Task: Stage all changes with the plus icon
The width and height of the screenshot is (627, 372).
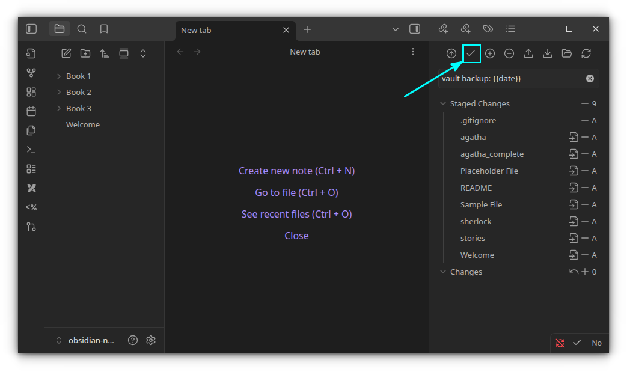Action: pos(490,53)
